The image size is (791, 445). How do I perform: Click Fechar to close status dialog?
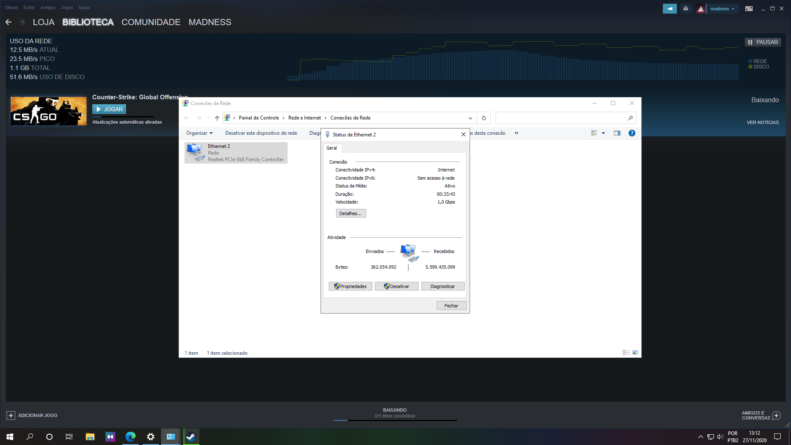pos(452,306)
